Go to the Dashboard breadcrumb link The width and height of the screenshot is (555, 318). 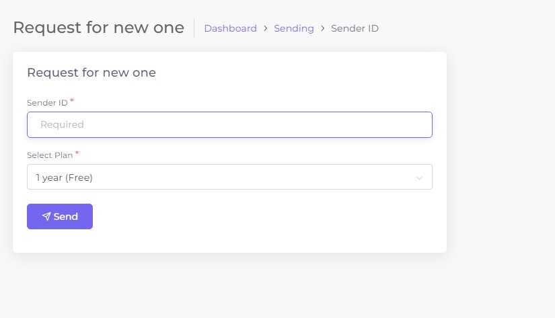(x=231, y=28)
